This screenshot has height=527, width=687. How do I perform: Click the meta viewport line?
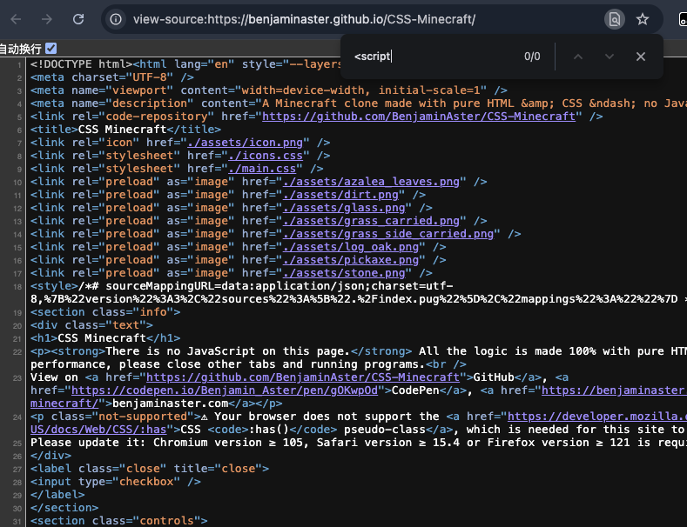point(269,90)
